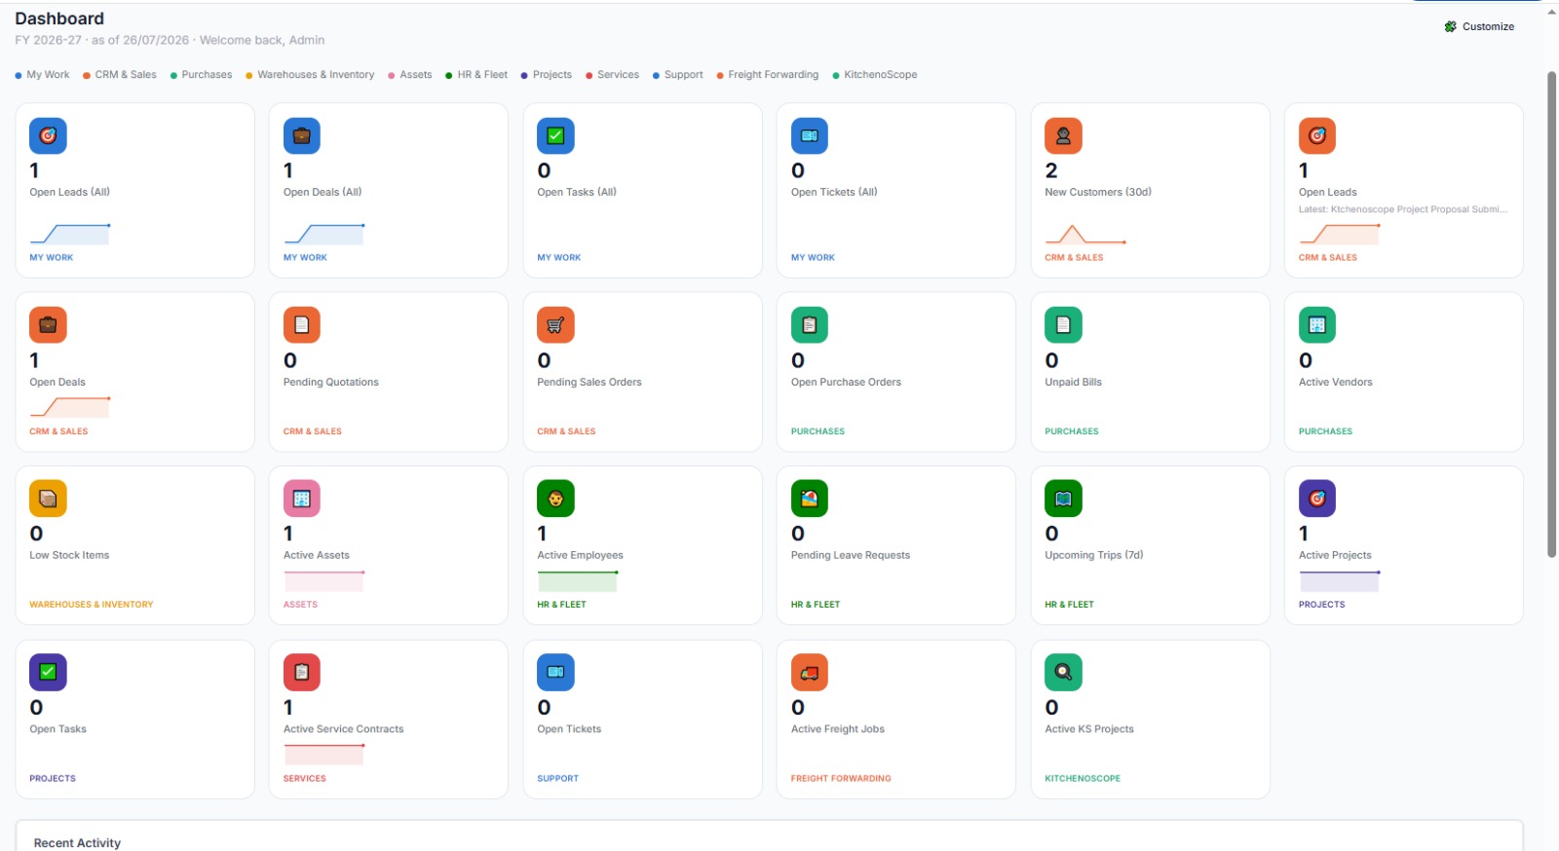Click the SERVICES card tag
This screenshot has height=851, width=1559.
click(x=305, y=779)
